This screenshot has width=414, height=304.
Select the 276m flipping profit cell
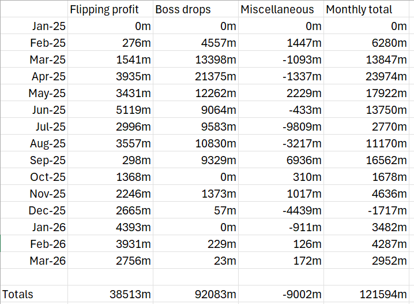tap(110, 43)
